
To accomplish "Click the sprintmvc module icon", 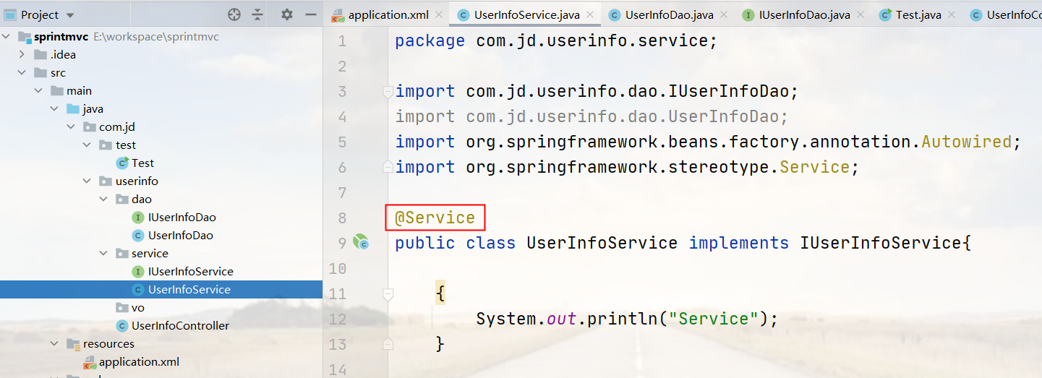I will [24, 37].
